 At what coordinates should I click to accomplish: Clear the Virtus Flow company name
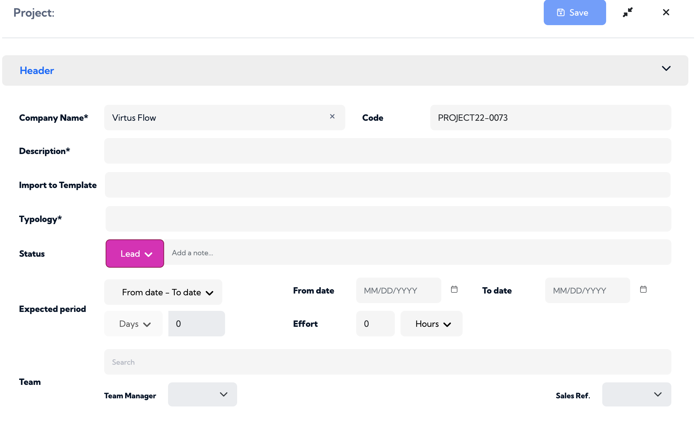click(x=332, y=116)
